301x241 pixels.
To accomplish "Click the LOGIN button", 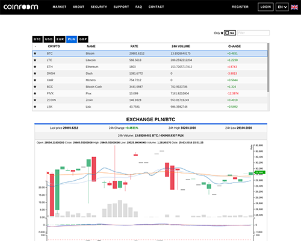I will pyautogui.click(x=265, y=7).
